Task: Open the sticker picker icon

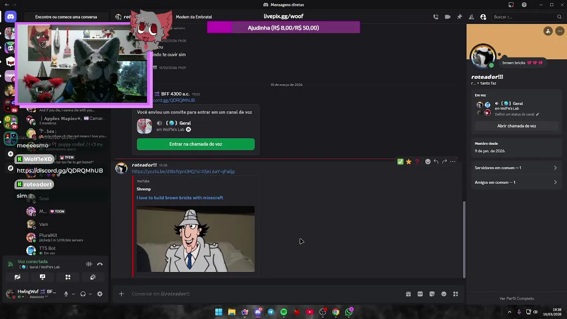Action: (x=432, y=294)
